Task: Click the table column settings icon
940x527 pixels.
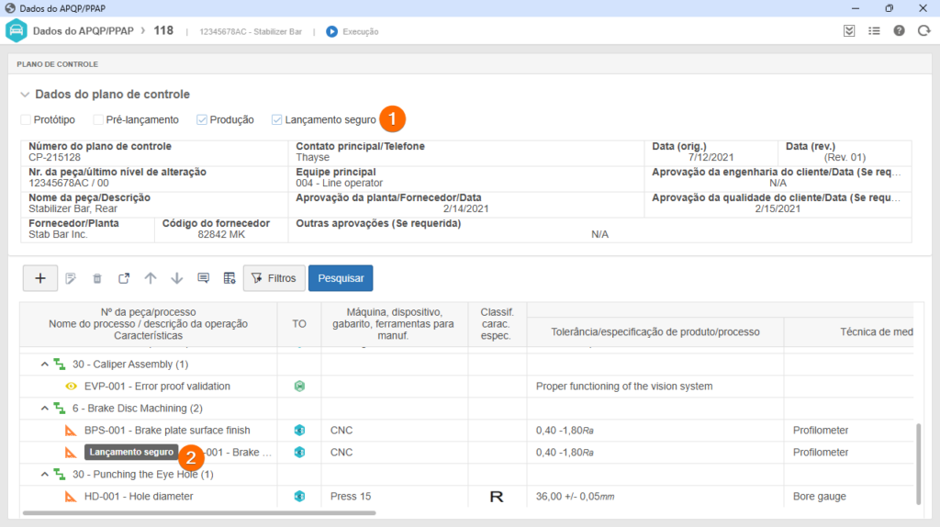Action: pyautogui.click(x=229, y=278)
